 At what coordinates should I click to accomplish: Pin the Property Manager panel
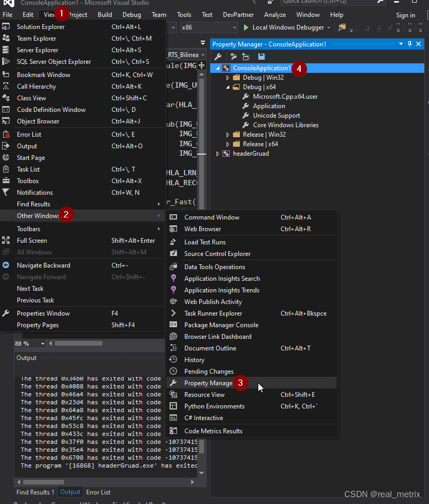pyautogui.click(x=409, y=44)
